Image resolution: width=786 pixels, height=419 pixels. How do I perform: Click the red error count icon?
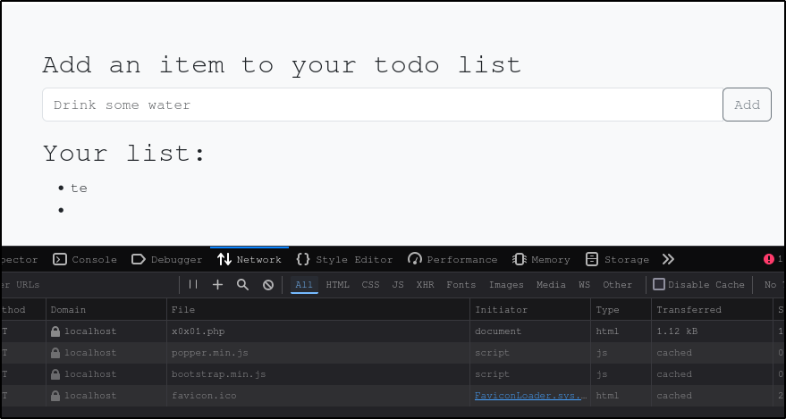768,259
